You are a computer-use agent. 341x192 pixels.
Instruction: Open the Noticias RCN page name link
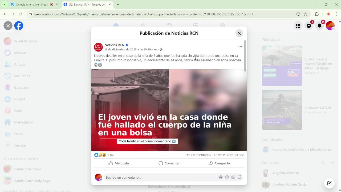tap(114, 45)
